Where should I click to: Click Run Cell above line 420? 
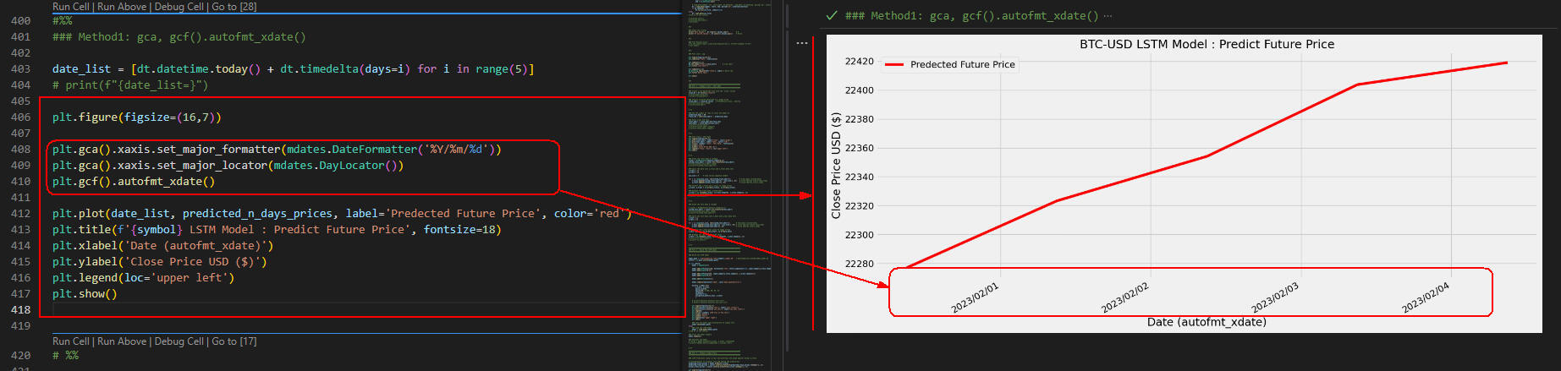[71, 341]
